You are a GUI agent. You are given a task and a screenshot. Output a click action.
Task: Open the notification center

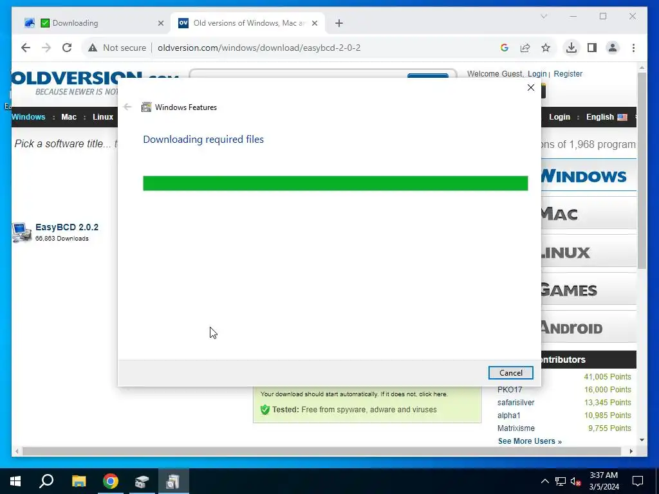click(638, 481)
